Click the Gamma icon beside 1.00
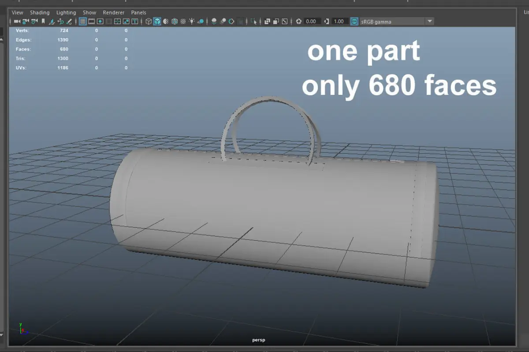 pos(326,21)
